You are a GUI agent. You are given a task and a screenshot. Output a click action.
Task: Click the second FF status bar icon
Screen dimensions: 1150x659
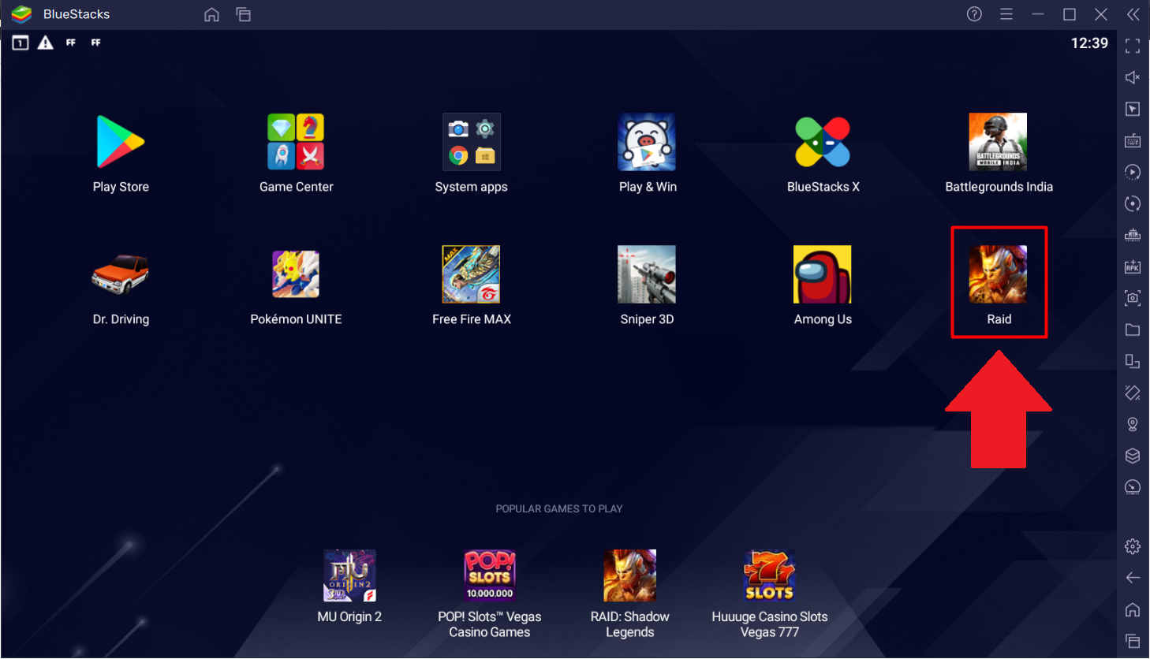pyautogui.click(x=96, y=43)
